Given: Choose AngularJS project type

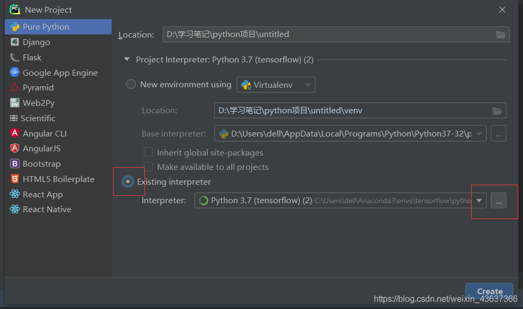Looking at the screenshot, I should [58, 149].
